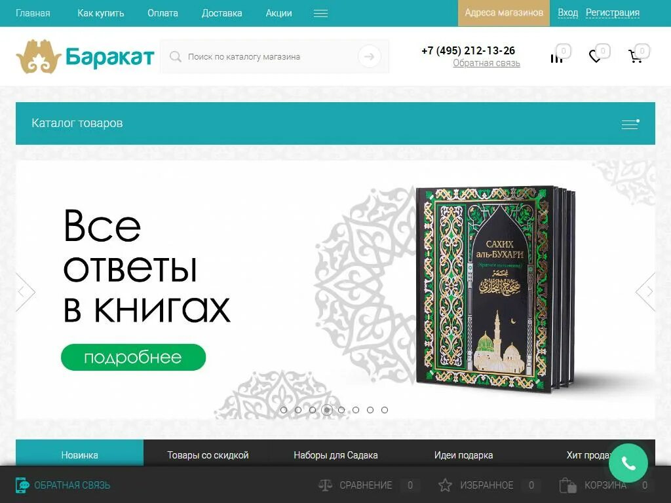671x503 pixels.
Task: Expand the top navigation hamburger menu
Action: 320,13
